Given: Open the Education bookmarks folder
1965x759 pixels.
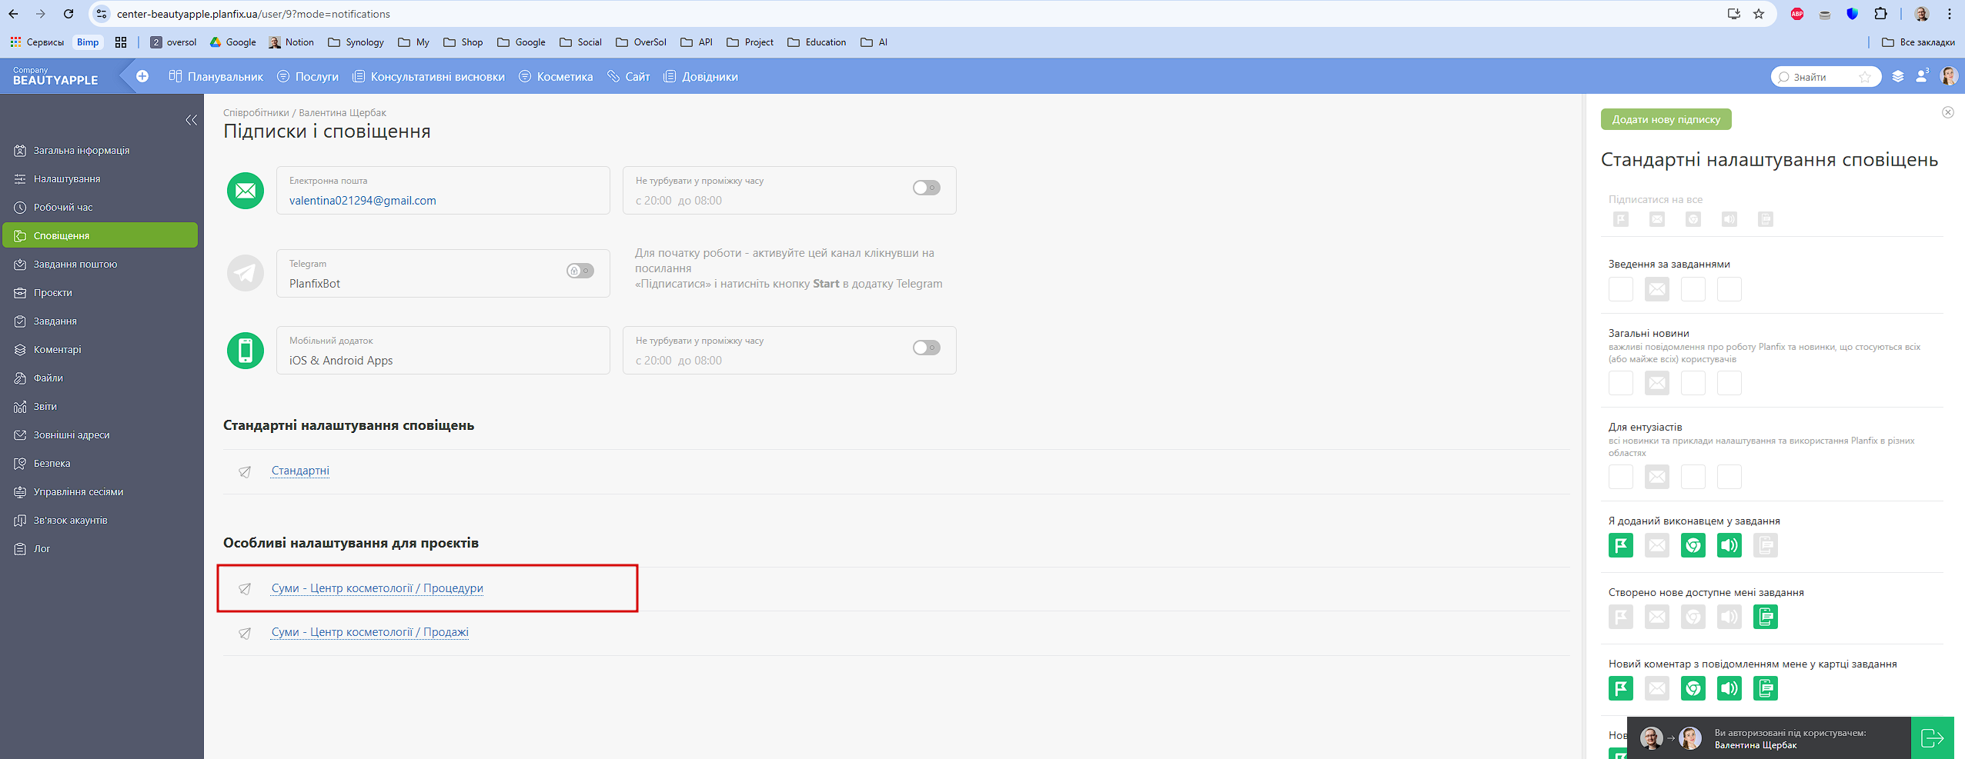Looking at the screenshot, I should click(817, 42).
